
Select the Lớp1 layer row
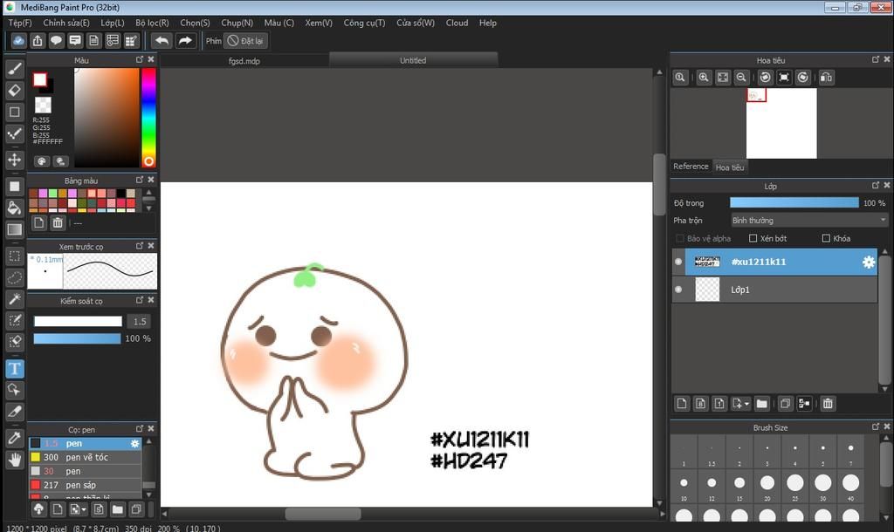[775, 290]
